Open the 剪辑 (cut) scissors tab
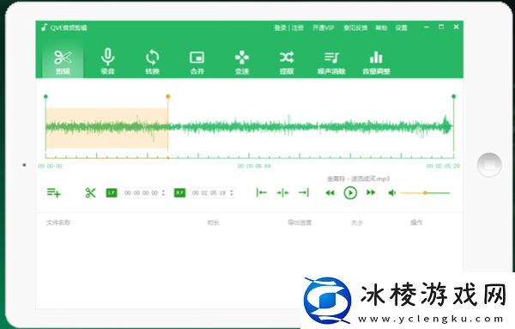This screenshot has width=515, height=329. click(63, 62)
